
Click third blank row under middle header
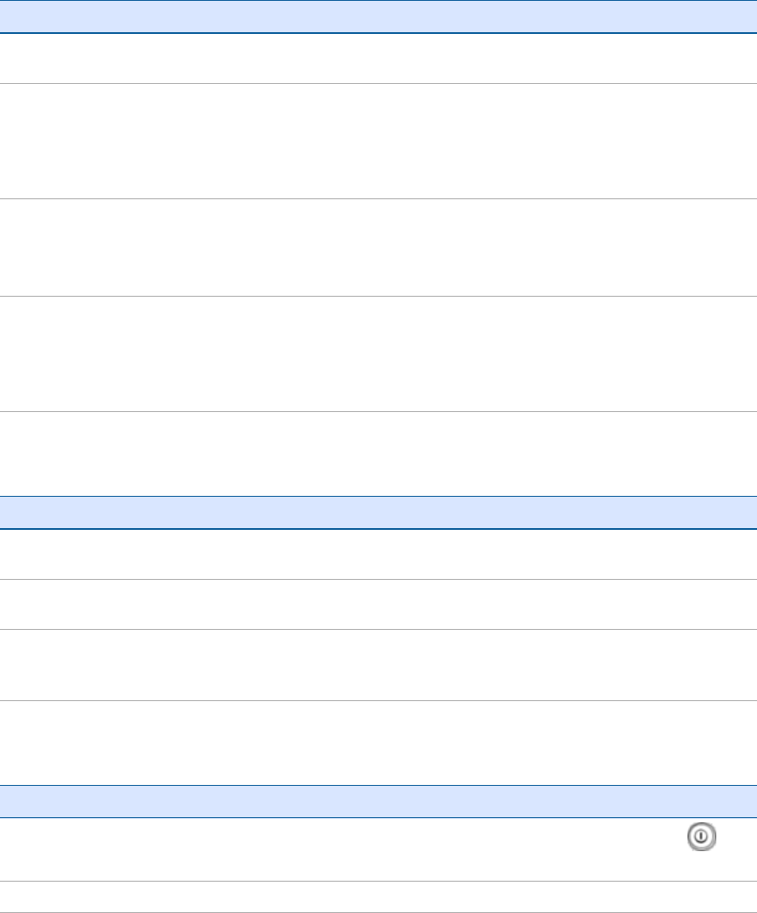(x=378, y=664)
